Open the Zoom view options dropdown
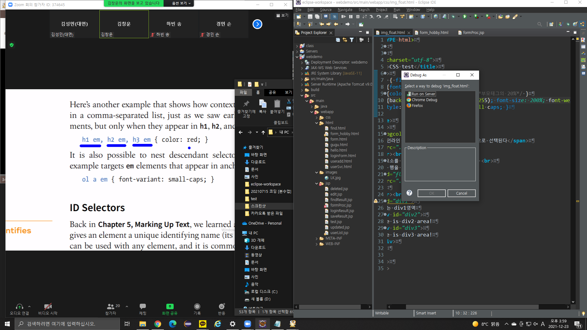 pos(181,3)
